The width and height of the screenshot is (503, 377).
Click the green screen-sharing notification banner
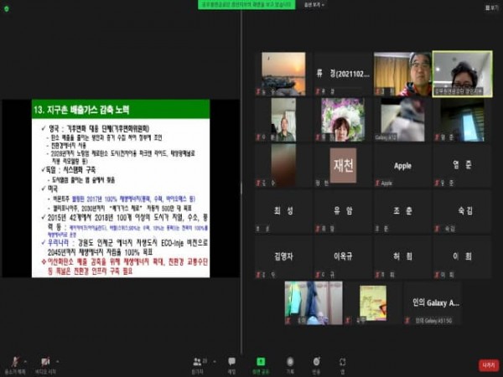point(246,4)
